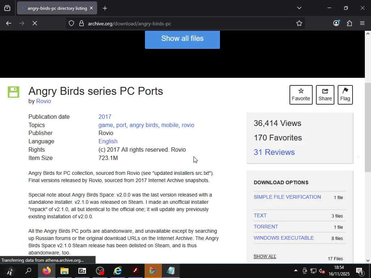Open the Firefox View icon
The image size is (371, 278).
point(7,8)
